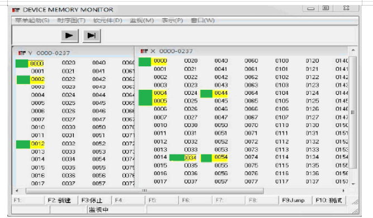Click the horizontal scrollbar thumb
This screenshot has width=373, height=218.
[x=145, y=191]
